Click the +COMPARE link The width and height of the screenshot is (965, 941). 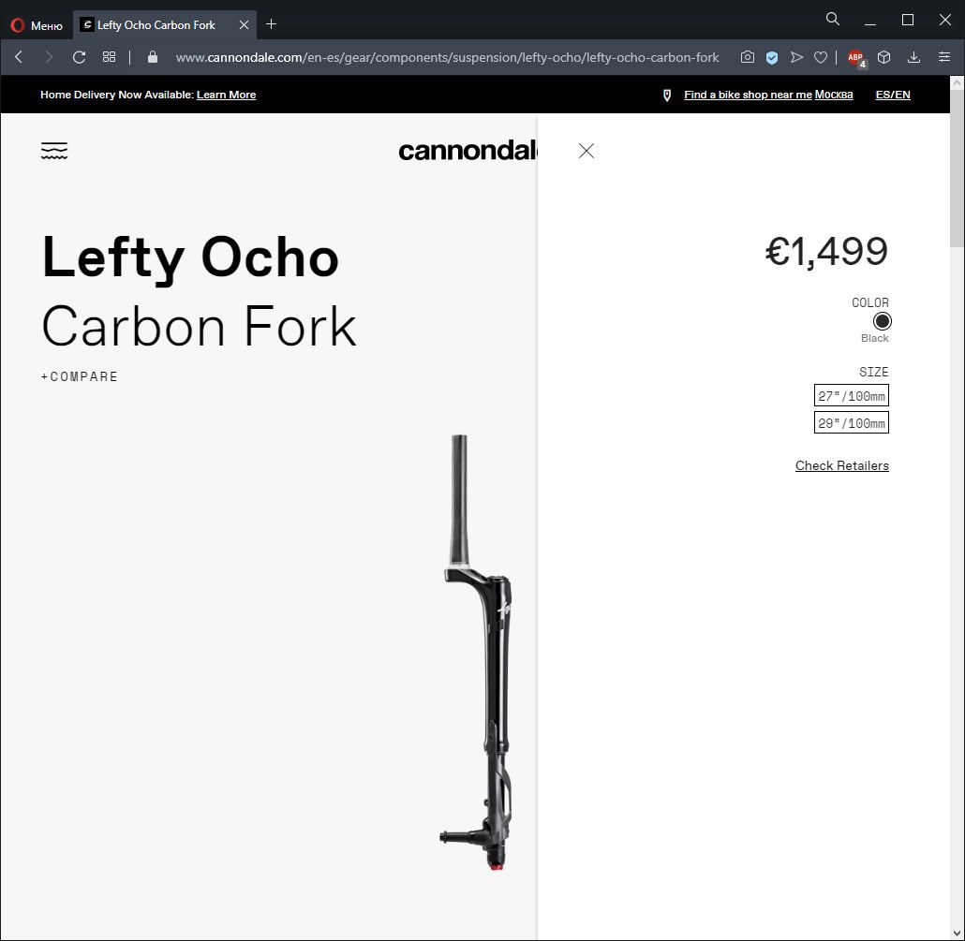tap(79, 376)
